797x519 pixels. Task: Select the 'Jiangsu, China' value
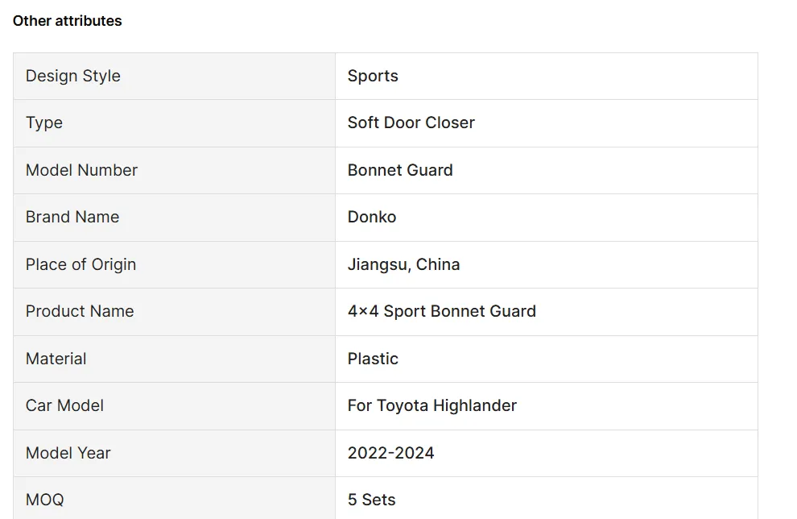tap(403, 264)
